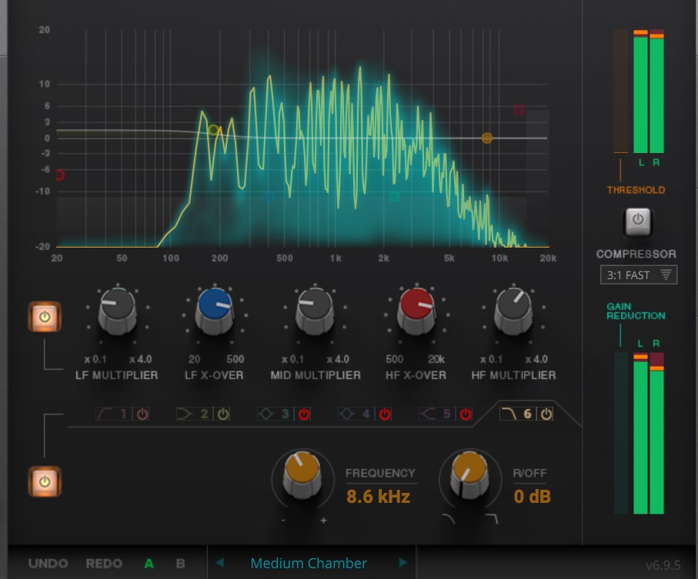Open the Medium Chamber preset menu
The image size is (698, 579).
(x=309, y=564)
